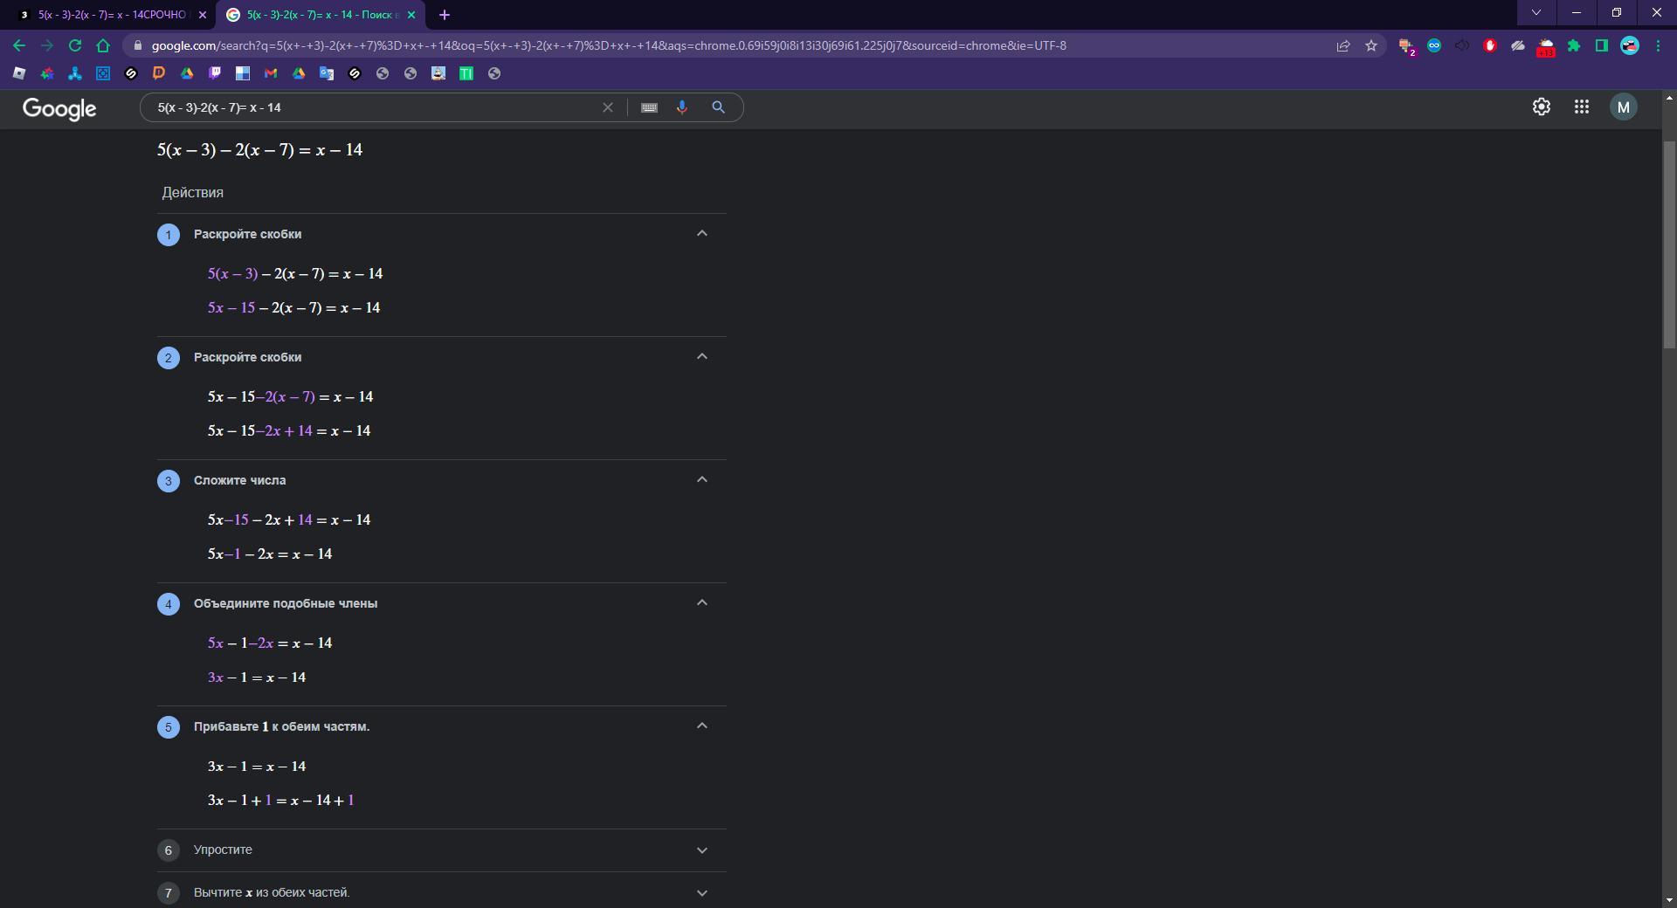The image size is (1677, 908).
Task: Click the Действия heading
Action: pos(192,193)
